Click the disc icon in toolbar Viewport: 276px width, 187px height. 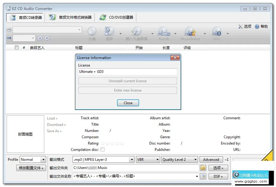(92, 32)
